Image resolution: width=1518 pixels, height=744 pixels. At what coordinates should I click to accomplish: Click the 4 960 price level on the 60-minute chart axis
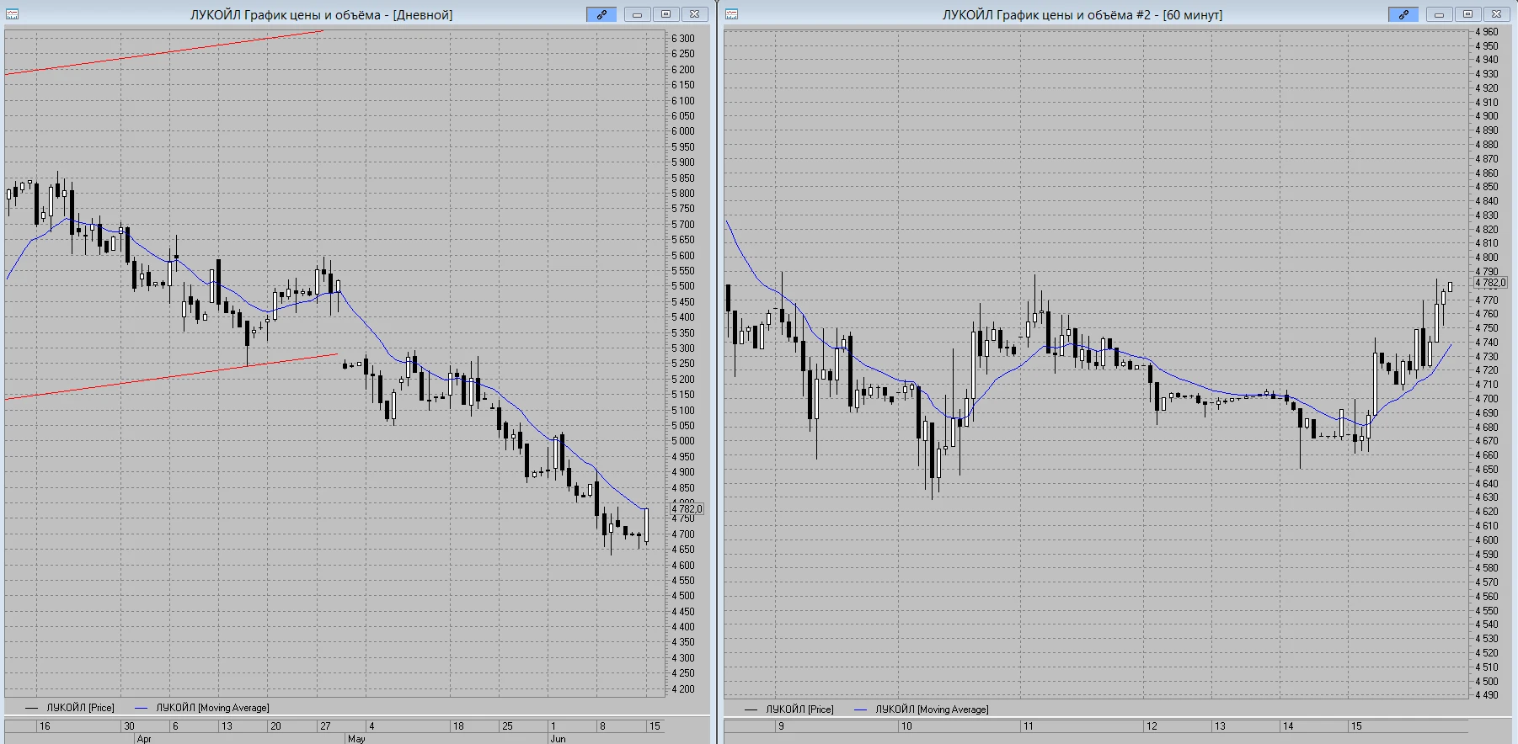point(1487,32)
